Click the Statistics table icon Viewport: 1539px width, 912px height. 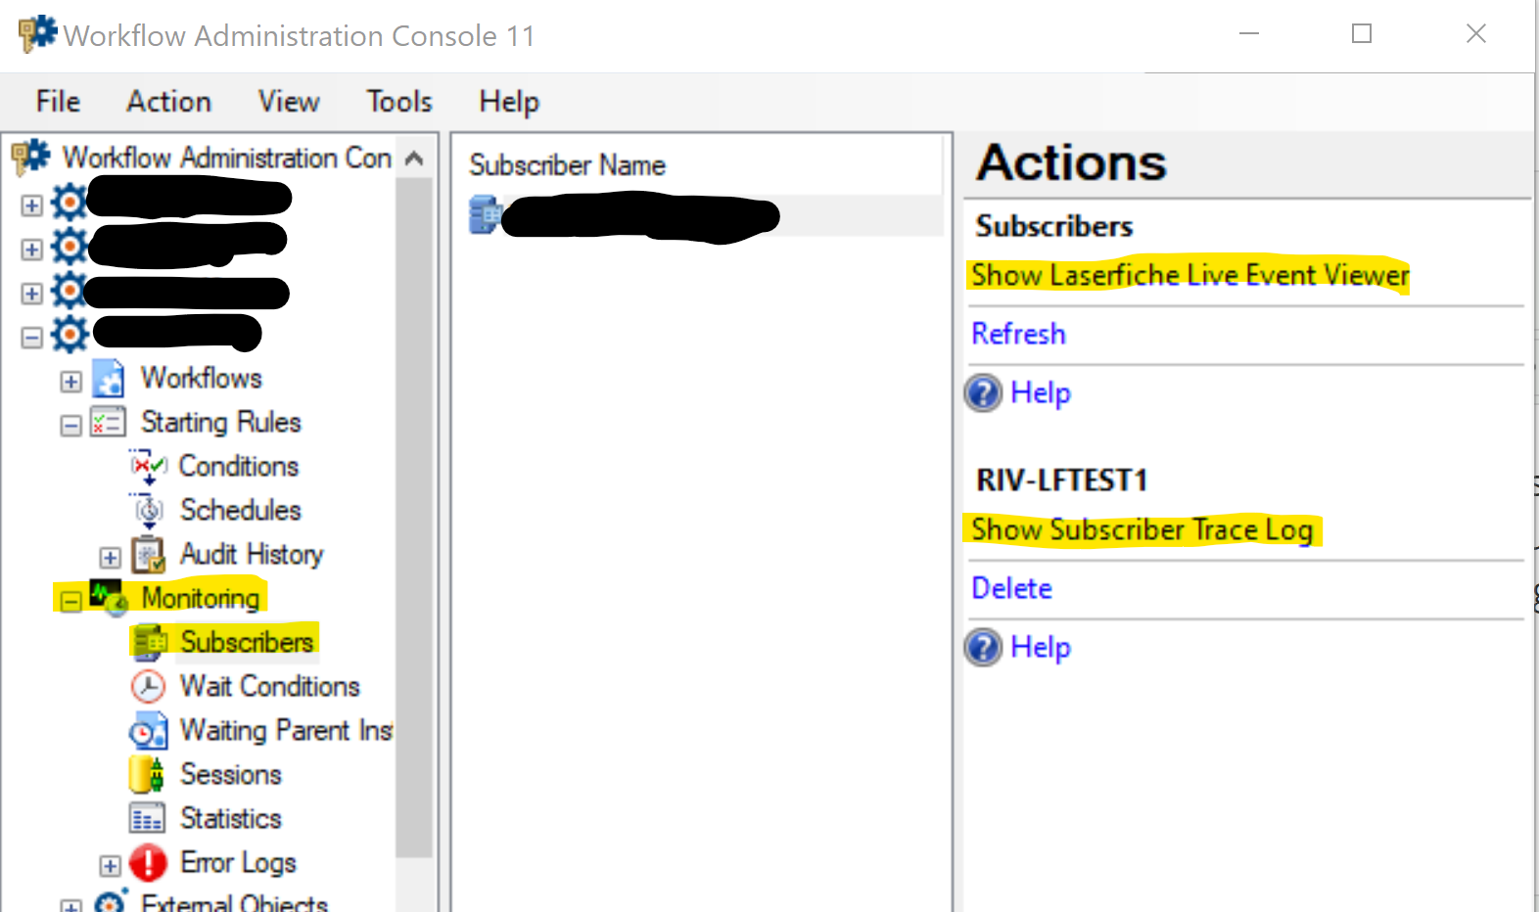coord(147,818)
